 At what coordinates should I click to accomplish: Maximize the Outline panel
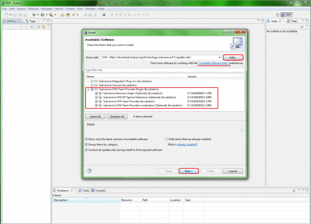tap(307, 20)
